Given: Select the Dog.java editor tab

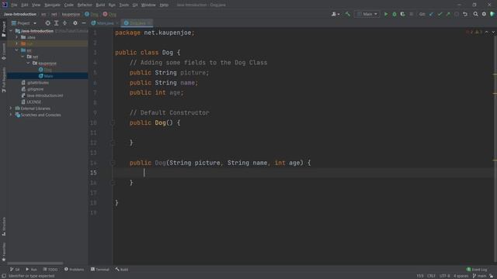Looking at the screenshot, I should [x=137, y=23].
